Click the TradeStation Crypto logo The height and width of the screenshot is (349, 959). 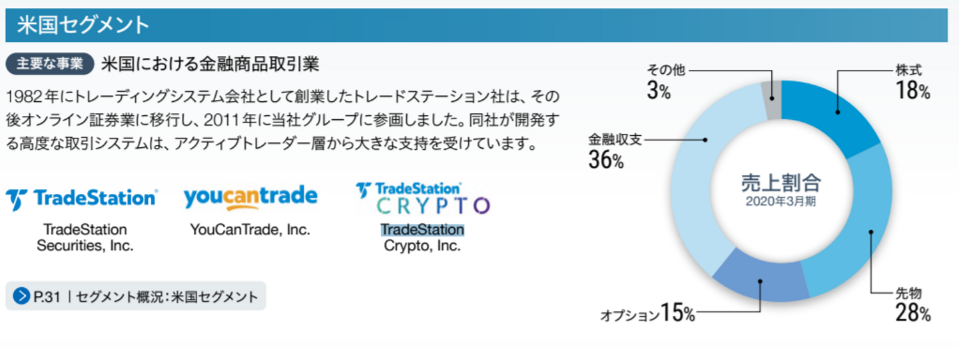coord(423,198)
